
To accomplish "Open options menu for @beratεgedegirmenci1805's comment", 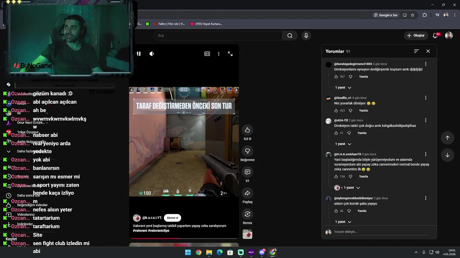I will point(426,64).
